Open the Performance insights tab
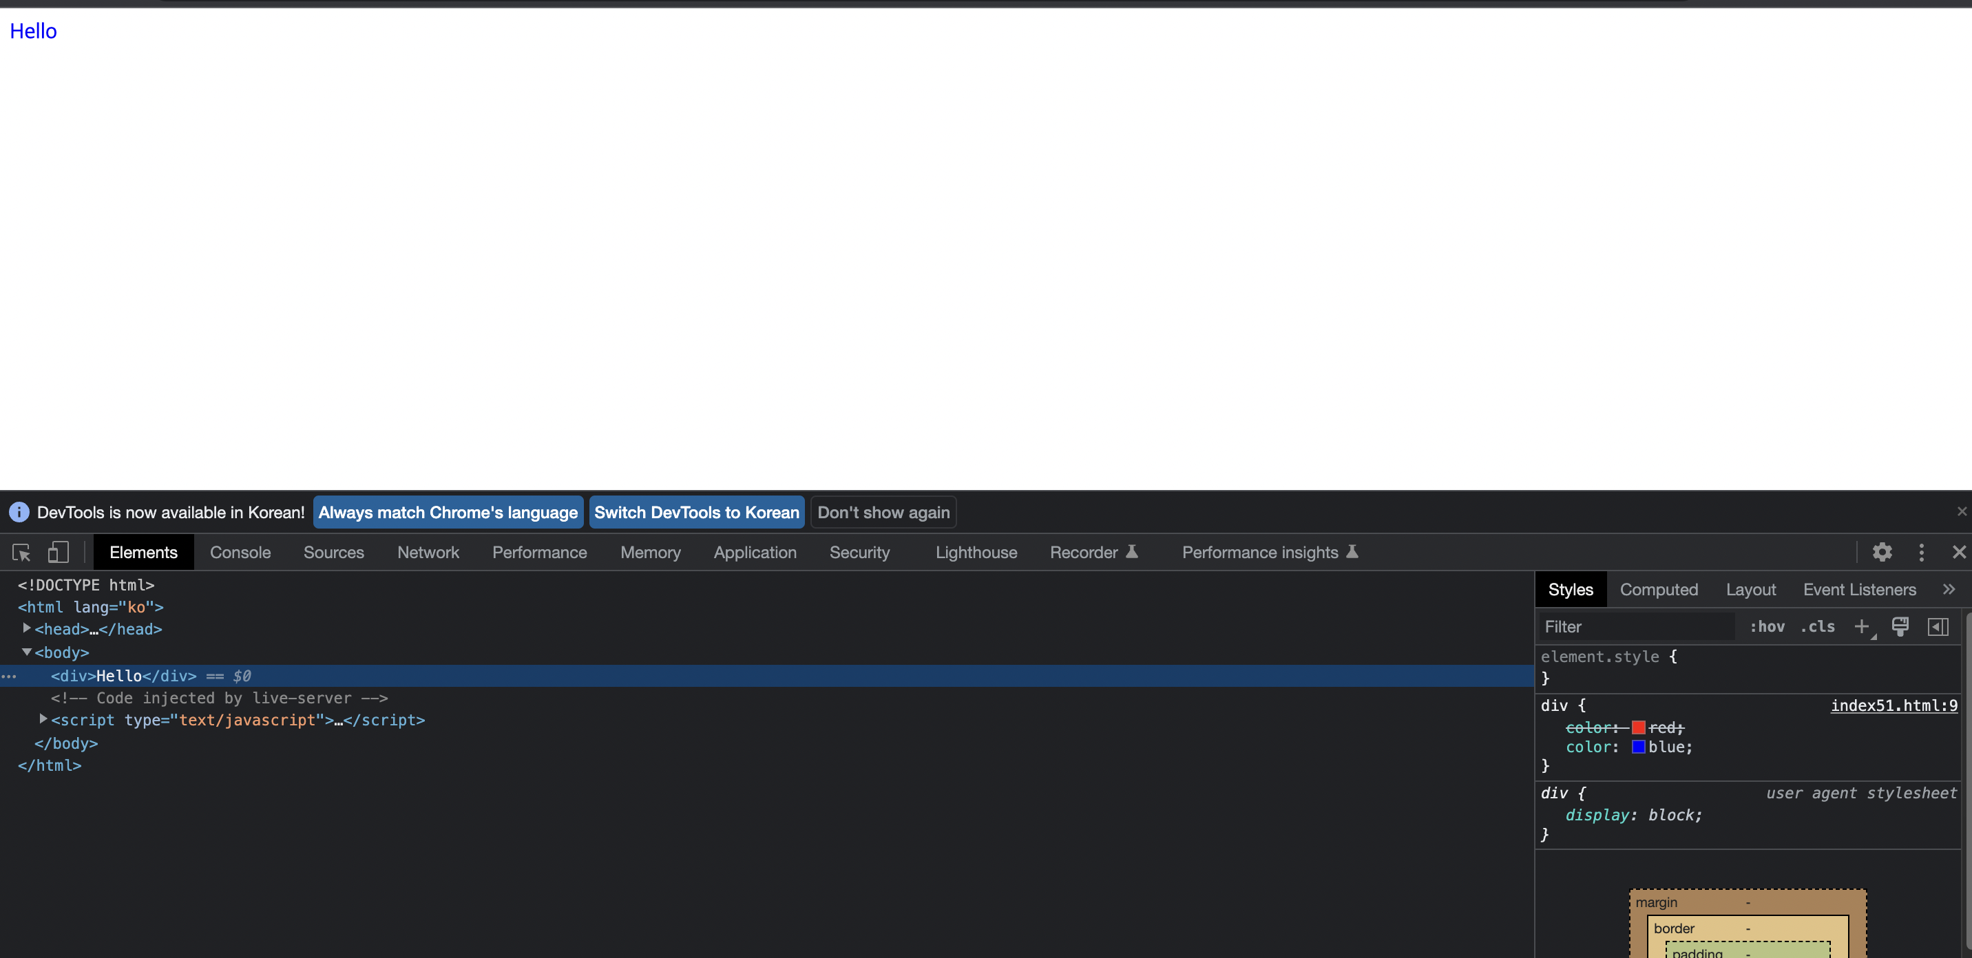 pos(1270,552)
